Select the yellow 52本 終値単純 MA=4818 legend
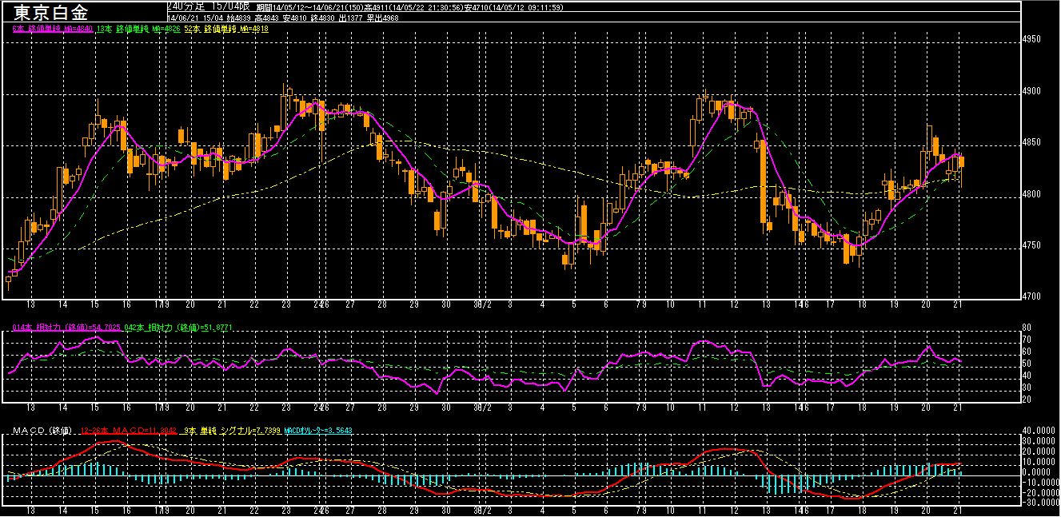Screen dimensions: 1061x517 225,29
